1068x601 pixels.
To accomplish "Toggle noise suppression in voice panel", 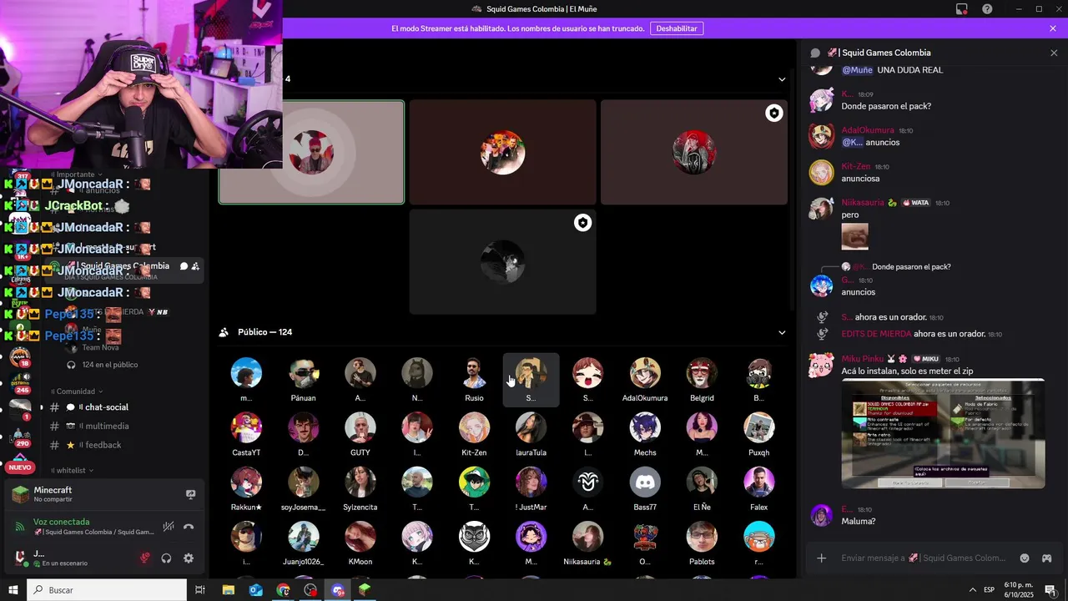I will (169, 527).
